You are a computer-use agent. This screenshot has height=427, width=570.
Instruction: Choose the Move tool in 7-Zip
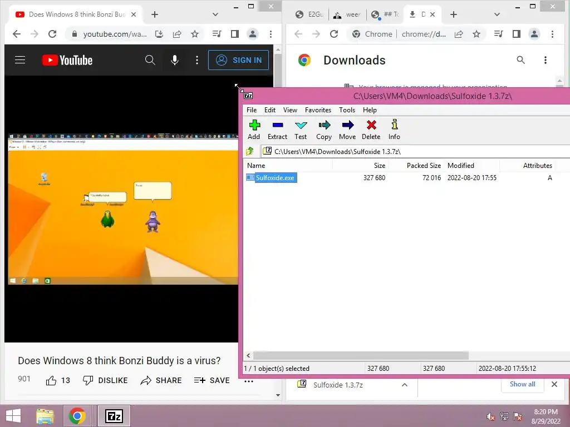pos(347,130)
